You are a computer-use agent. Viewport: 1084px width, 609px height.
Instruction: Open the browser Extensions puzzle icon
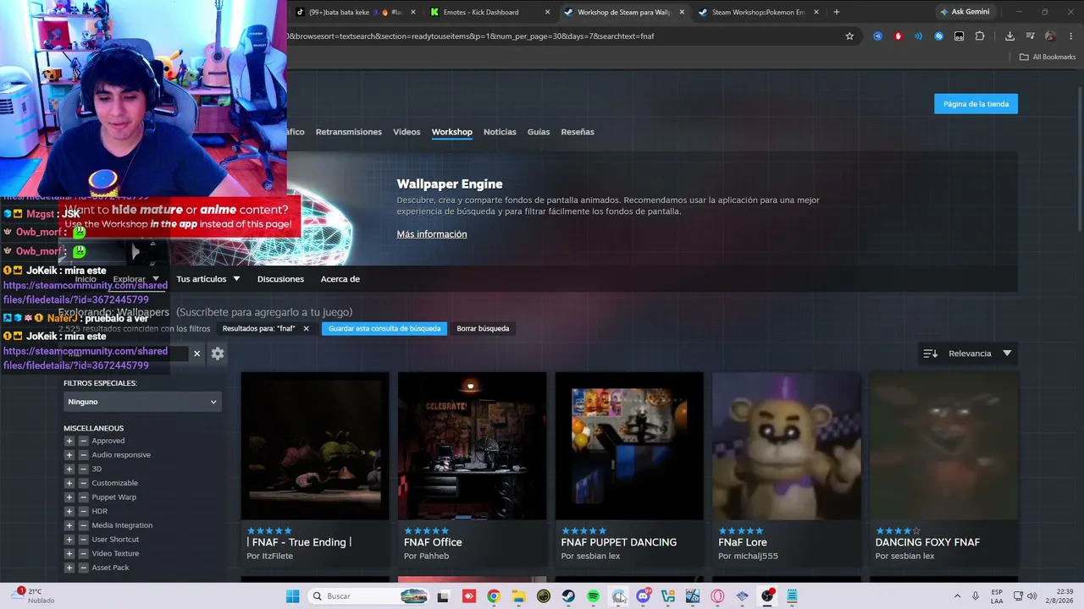tap(980, 36)
